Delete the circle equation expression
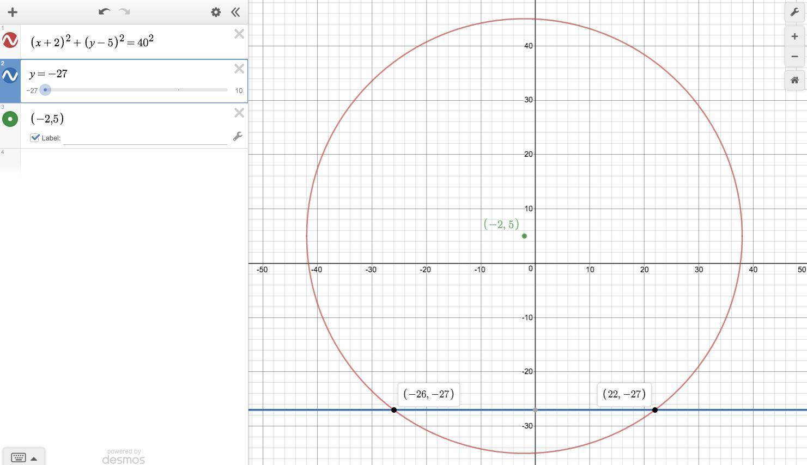This screenshot has width=807, height=465. (239, 34)
